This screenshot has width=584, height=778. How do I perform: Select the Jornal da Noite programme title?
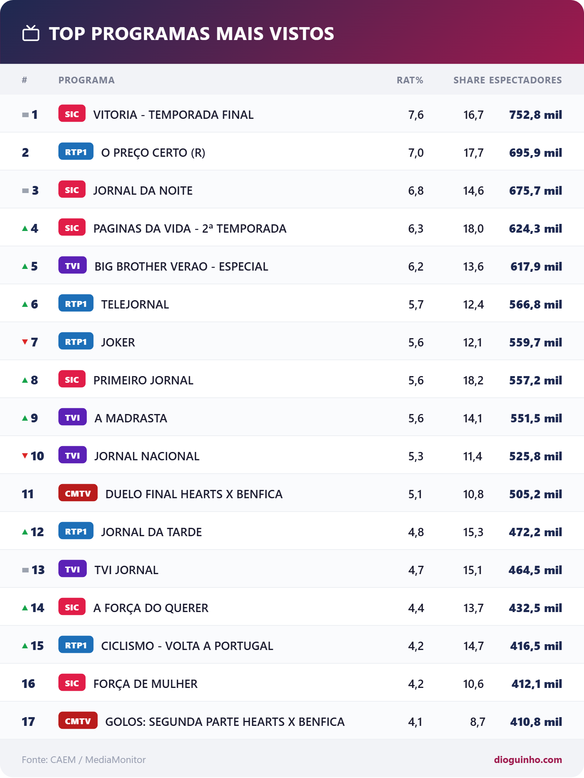pos(143,191)
